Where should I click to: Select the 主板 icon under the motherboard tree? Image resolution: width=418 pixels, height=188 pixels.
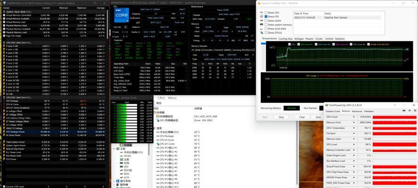(x=121, y=159)
